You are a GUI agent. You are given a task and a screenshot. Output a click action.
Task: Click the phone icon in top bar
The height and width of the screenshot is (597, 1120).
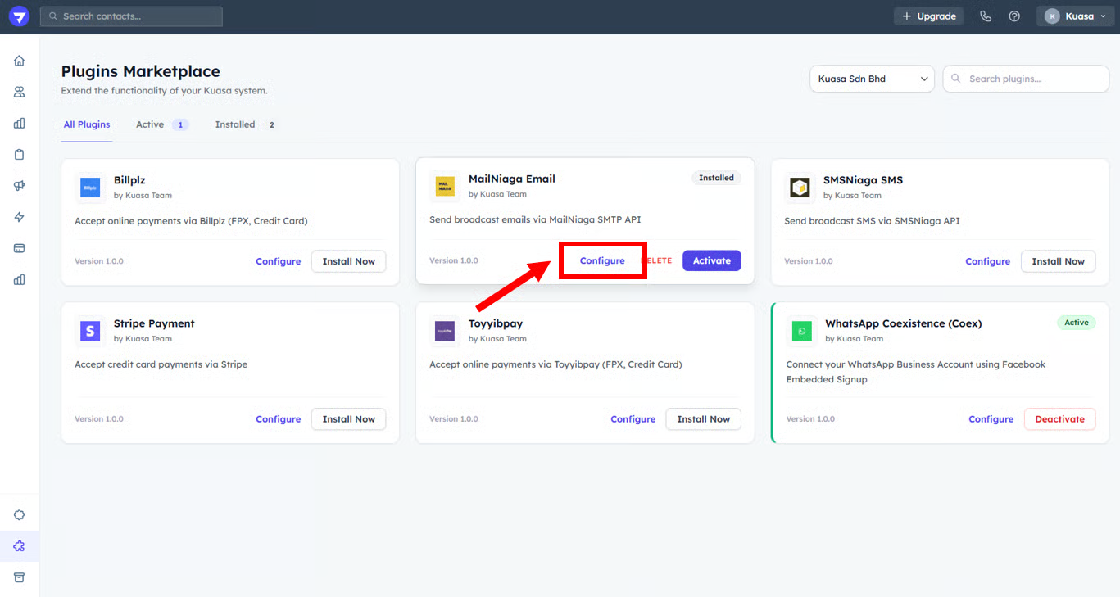click(986, 16)
